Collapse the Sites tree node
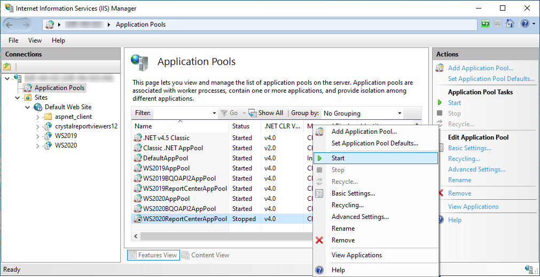Viewport: 540px width, 277px height. tap(18, 98)
